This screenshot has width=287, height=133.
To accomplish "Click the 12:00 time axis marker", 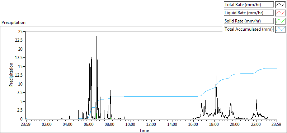I will [151, 125].
